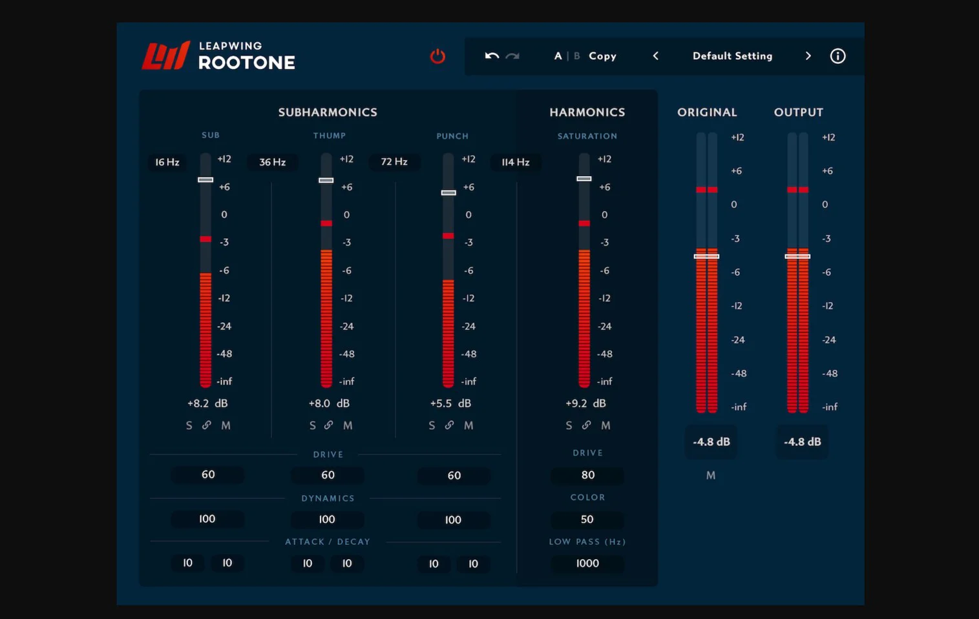The height and width of the screenshot is (619, 979).
Task: Toggle the link icon under Thump band
Action: coord(329,425)
